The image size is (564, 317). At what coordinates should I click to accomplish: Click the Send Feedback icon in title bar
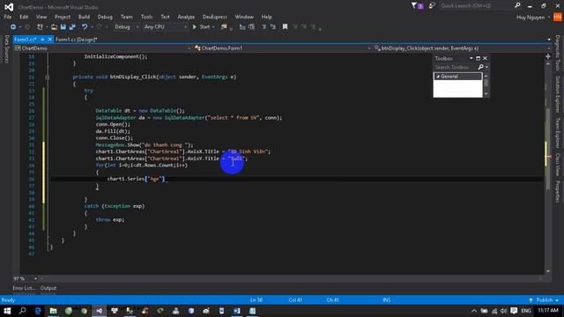coord(432,6)
